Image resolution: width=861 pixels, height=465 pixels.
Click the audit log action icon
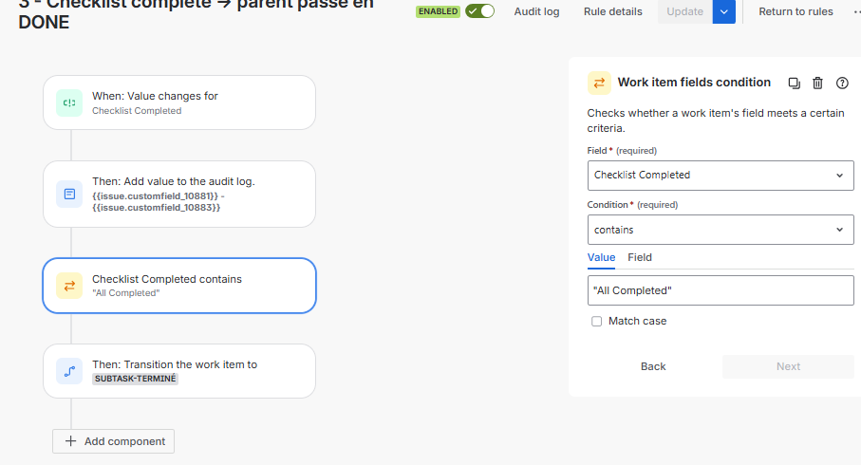[x=69, y=194]
